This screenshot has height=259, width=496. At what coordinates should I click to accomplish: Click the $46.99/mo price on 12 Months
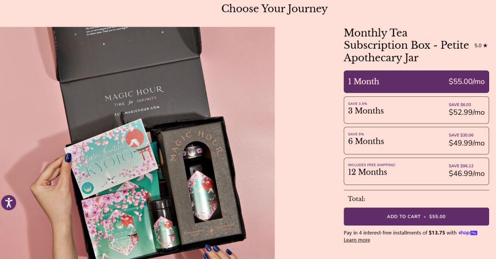pyautogui.click(x=467, y=173)
